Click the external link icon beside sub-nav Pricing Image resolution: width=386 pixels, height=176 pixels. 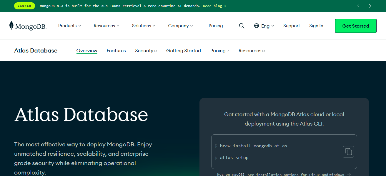coord(228,51)
